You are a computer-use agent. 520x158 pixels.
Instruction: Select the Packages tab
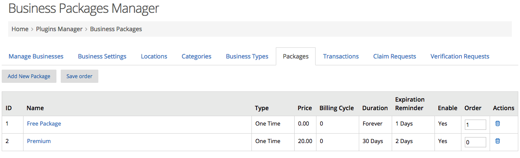pyautogui.click(x=295, y=56)
